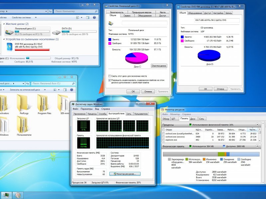Click Записать на оптический диск in the toolbar
This screenshot has width=266, height=199.
(25, 90)
